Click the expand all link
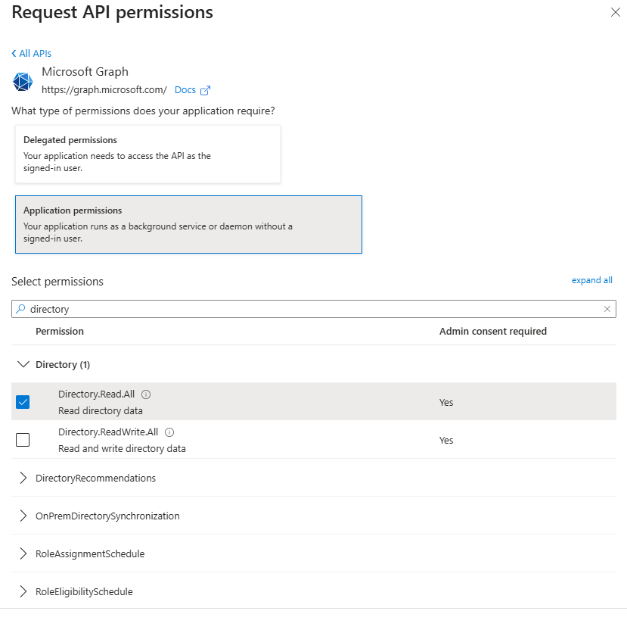The width and height of the screenshot is (627, 636). tap(591, 280)
